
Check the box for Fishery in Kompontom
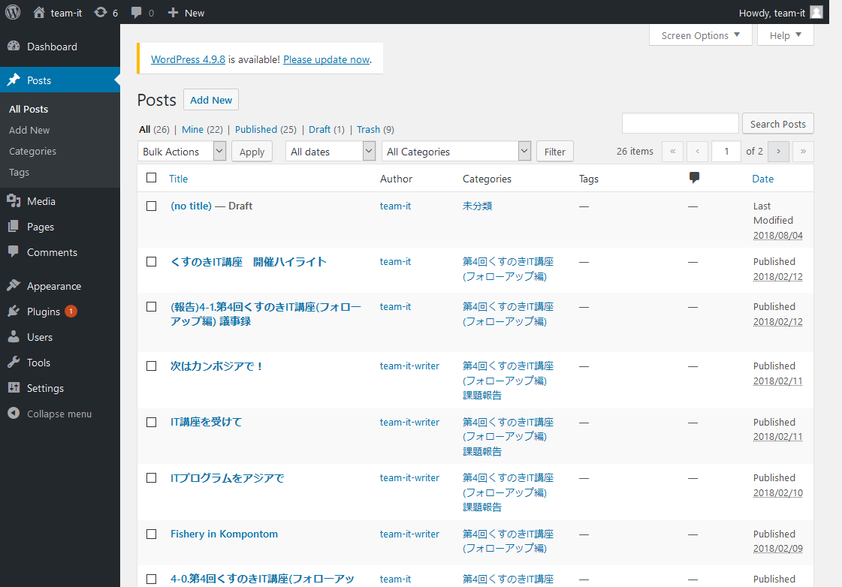(x=152, y=534)
